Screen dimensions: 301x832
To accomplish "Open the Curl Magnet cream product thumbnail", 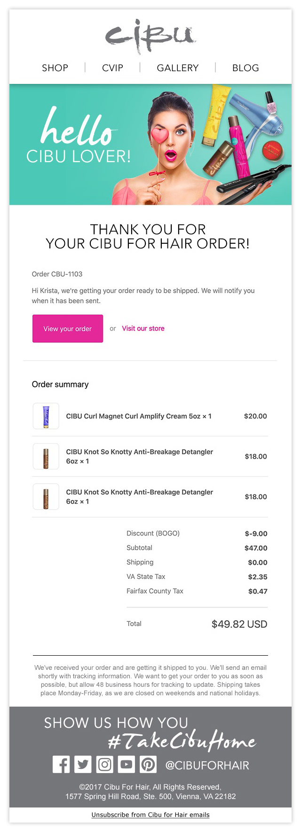I will pos(46,416).
